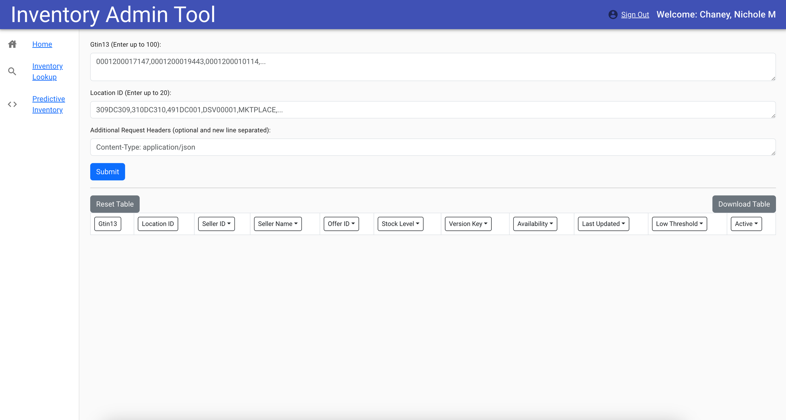The width and height of the screenshot is (786, 420).
Task: Click the Download Table button
Action: point(744,204)
